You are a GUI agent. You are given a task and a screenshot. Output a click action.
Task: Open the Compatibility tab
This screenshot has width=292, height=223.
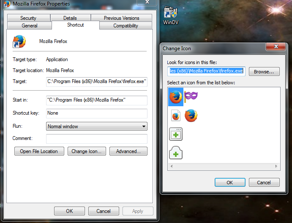click(126, 26)
